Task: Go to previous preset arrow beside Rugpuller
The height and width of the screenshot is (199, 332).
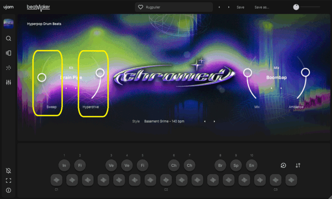Action: point(219,7)
